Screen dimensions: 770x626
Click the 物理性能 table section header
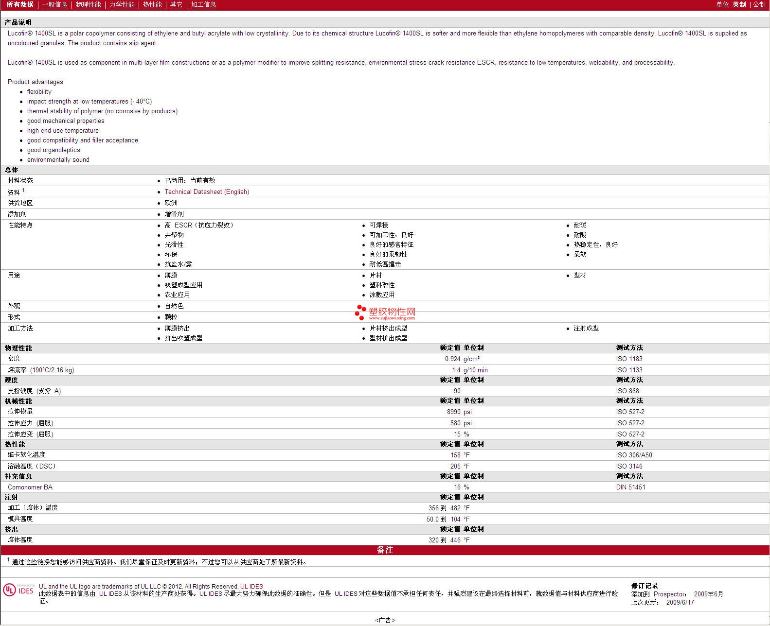coord(18,348)
